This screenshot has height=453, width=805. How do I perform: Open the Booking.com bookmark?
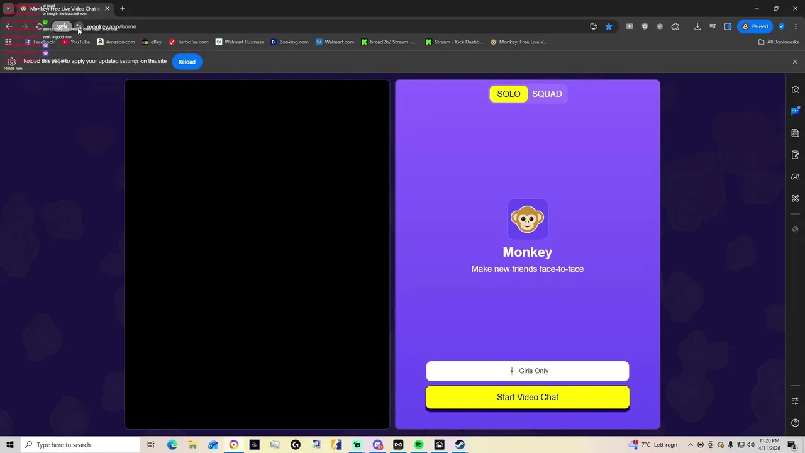[x=289, y=42]
